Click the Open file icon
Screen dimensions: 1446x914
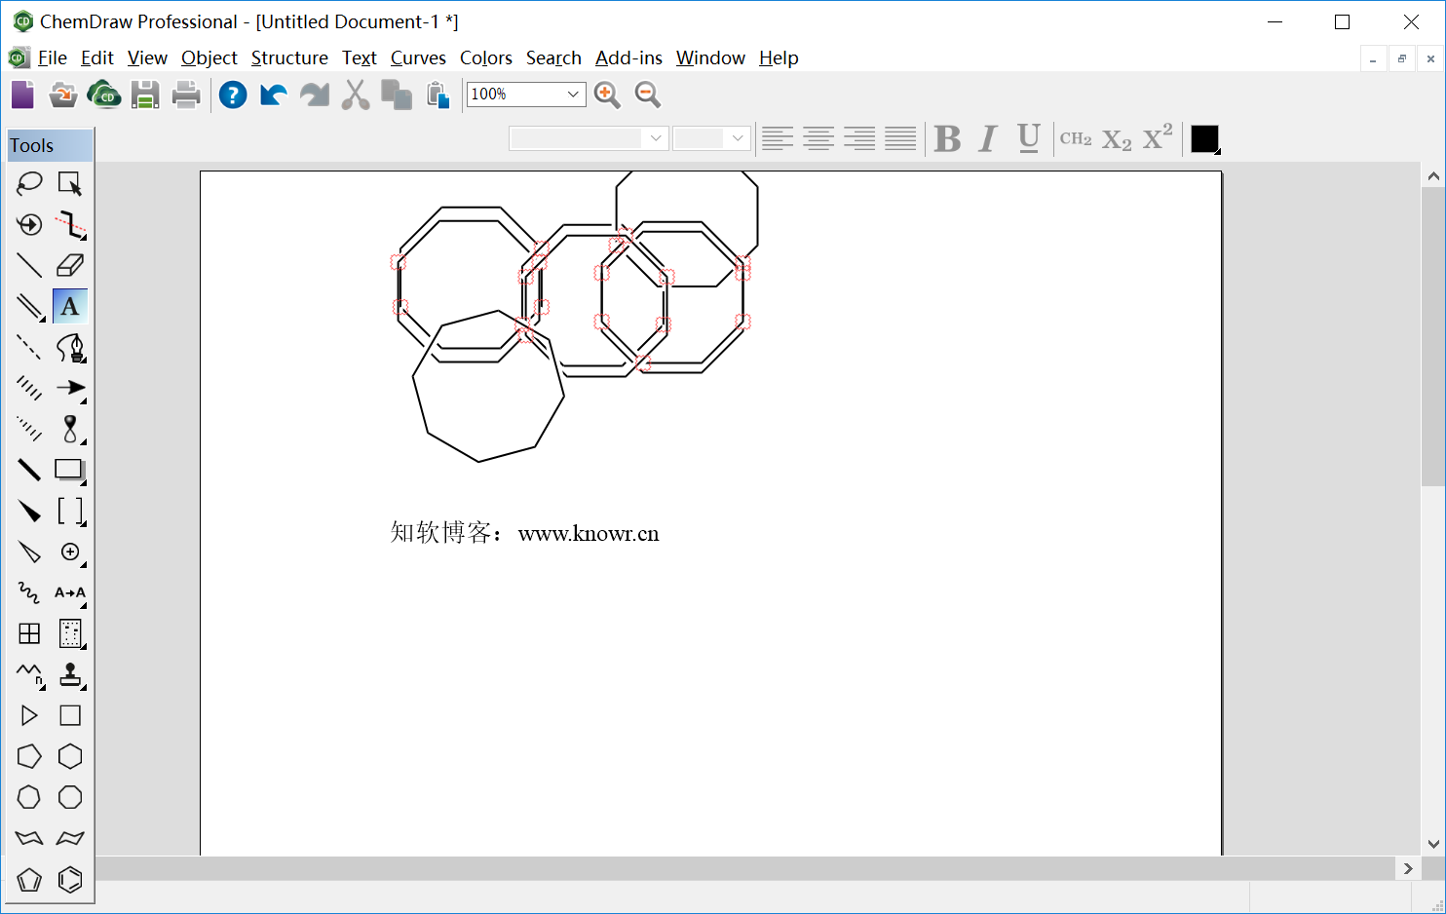click(63, 95)
